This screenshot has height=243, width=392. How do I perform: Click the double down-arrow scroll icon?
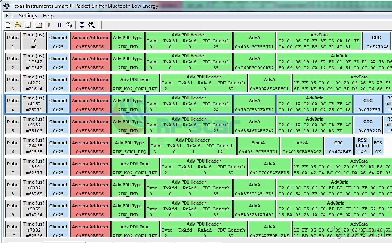pos(82,25)
